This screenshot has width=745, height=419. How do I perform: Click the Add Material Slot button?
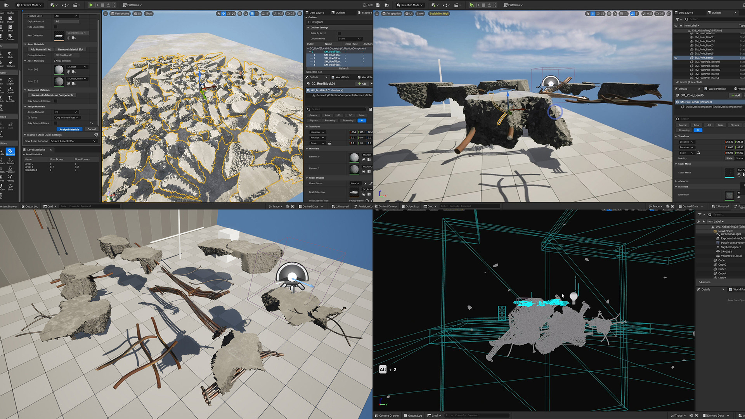click(41, 50)
